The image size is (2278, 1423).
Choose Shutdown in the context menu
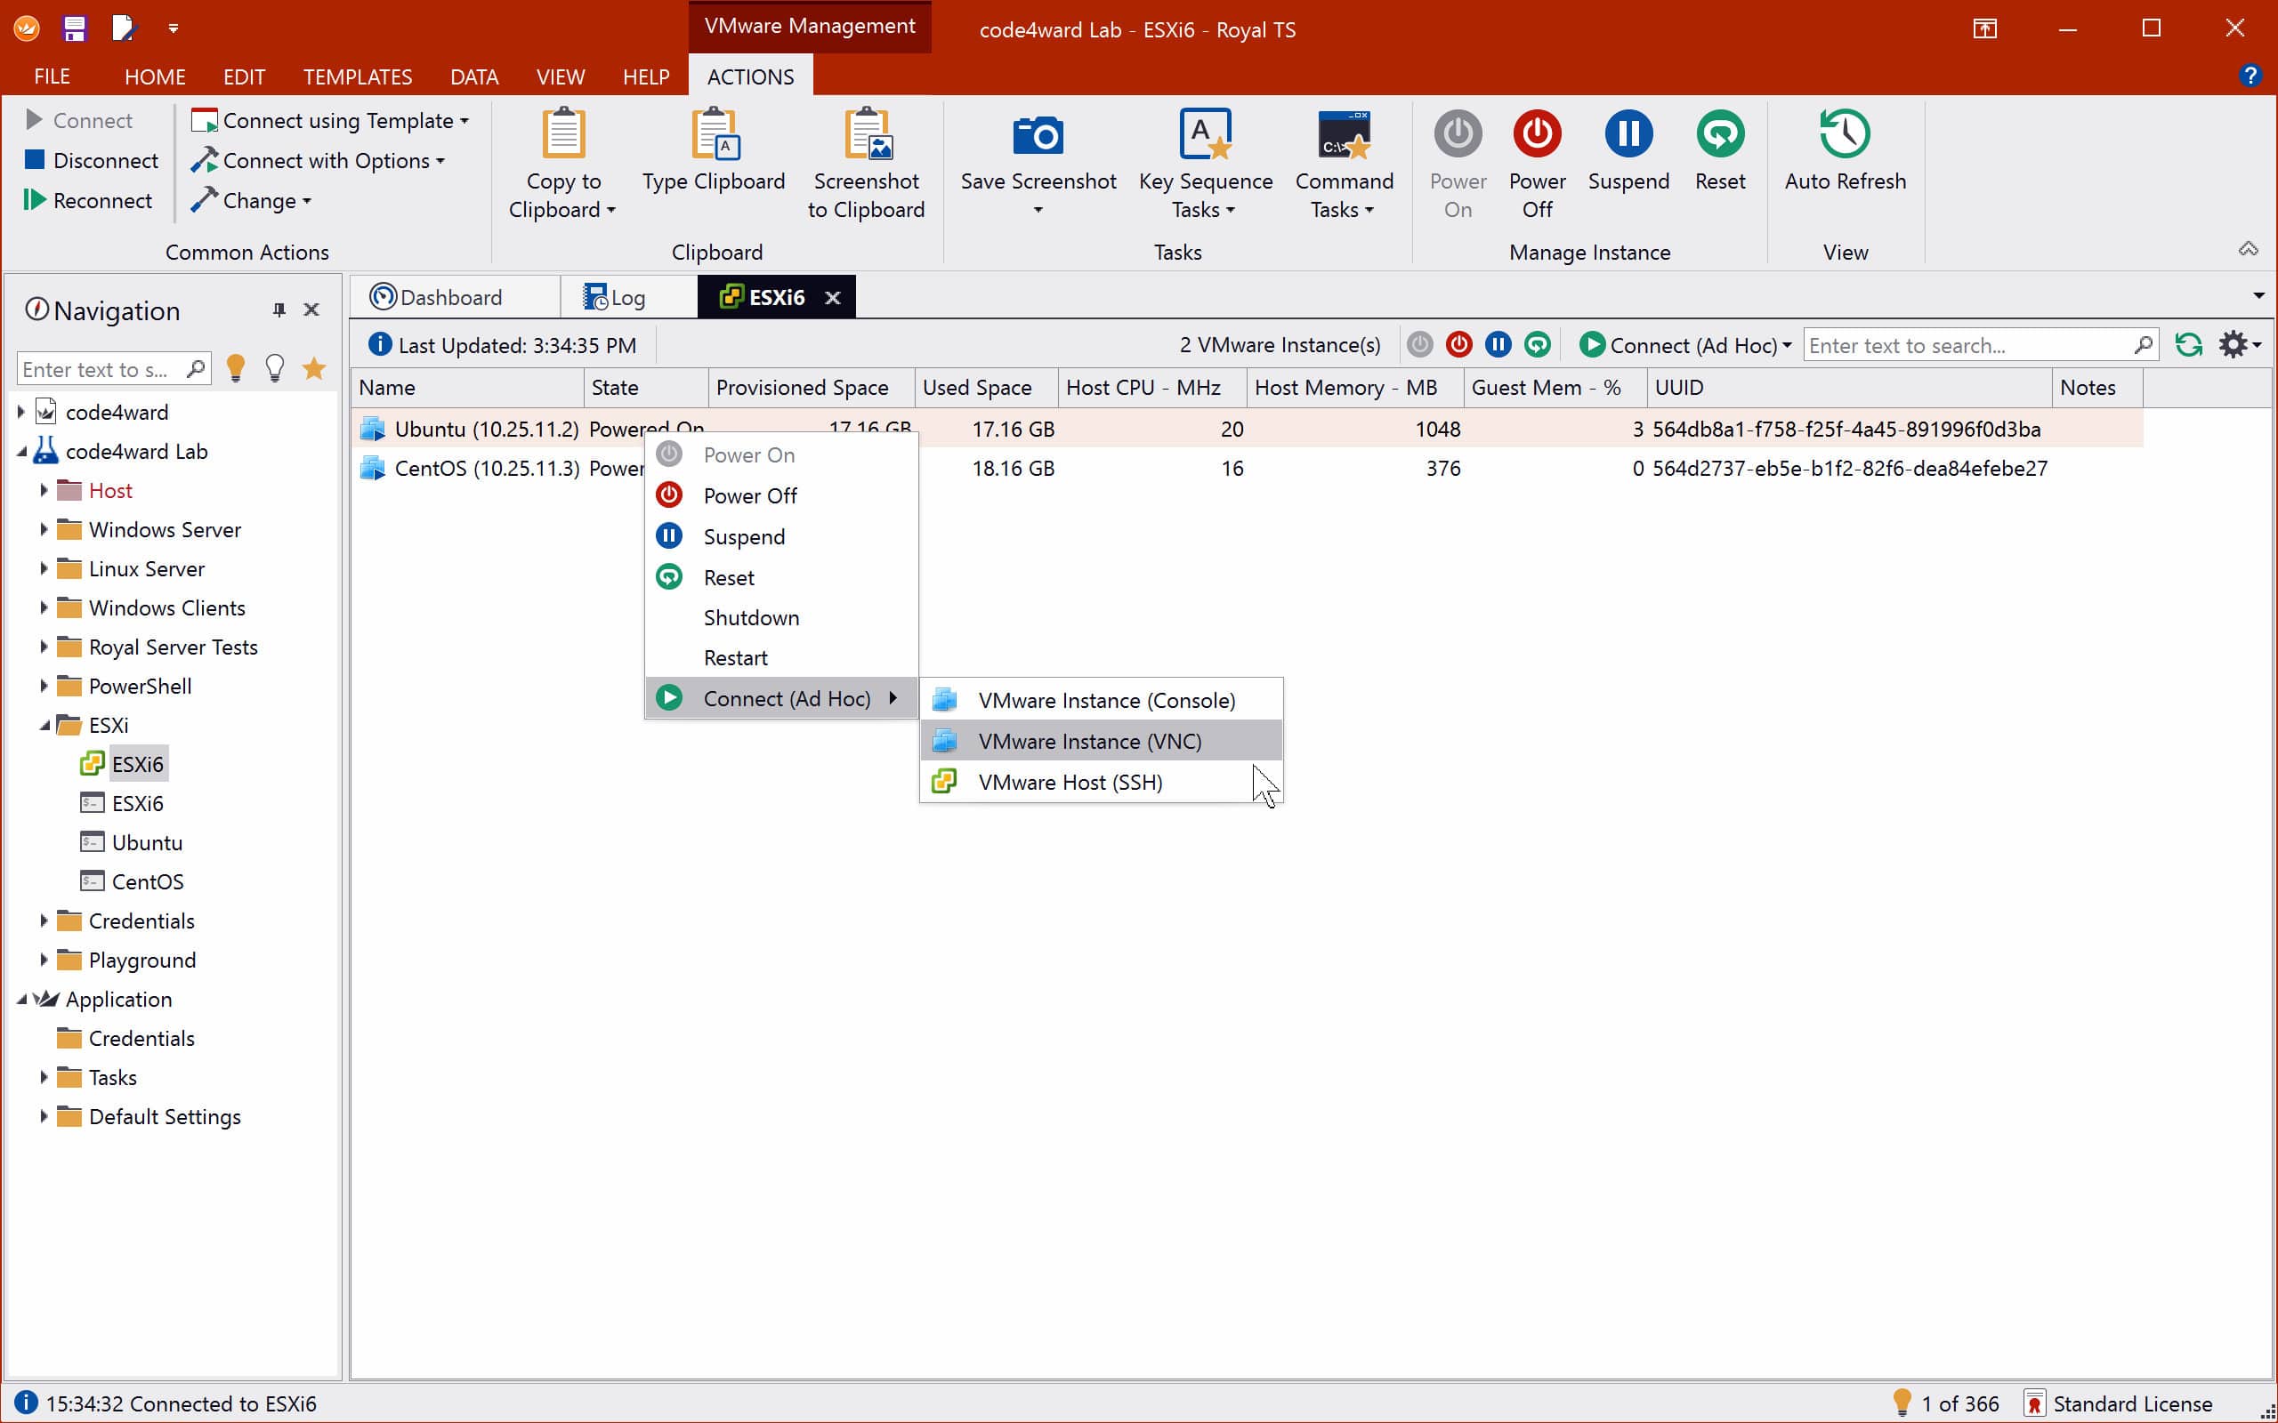[780, 617]
